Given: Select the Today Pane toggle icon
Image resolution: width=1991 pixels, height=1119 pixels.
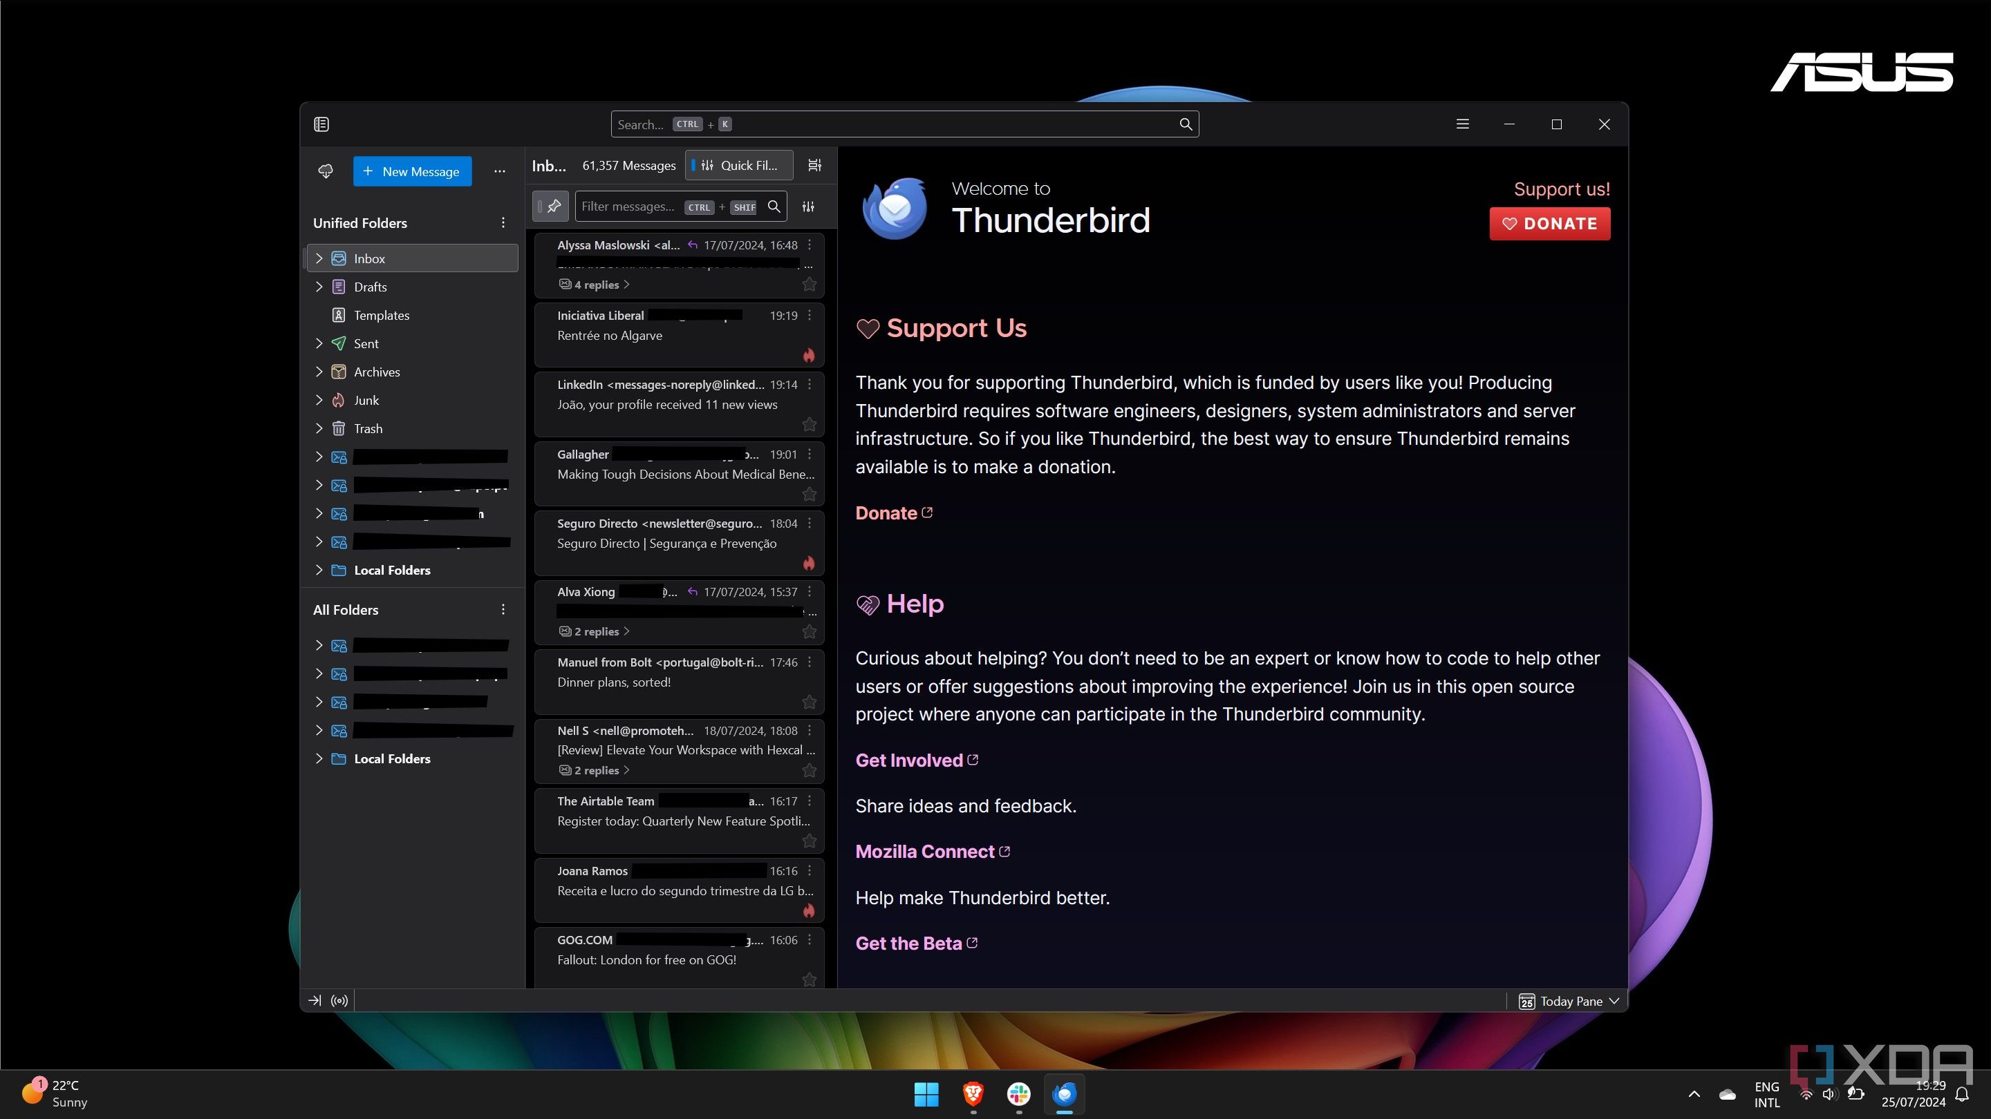Looking at the screenshot, I should click(1526, 1000).
